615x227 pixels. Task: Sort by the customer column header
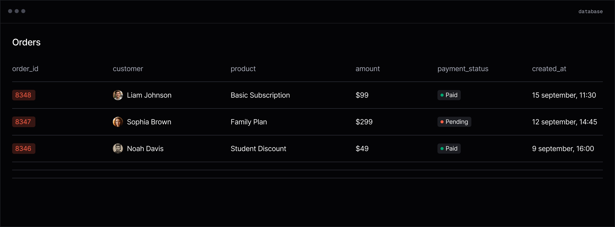[x=128, y=69]
